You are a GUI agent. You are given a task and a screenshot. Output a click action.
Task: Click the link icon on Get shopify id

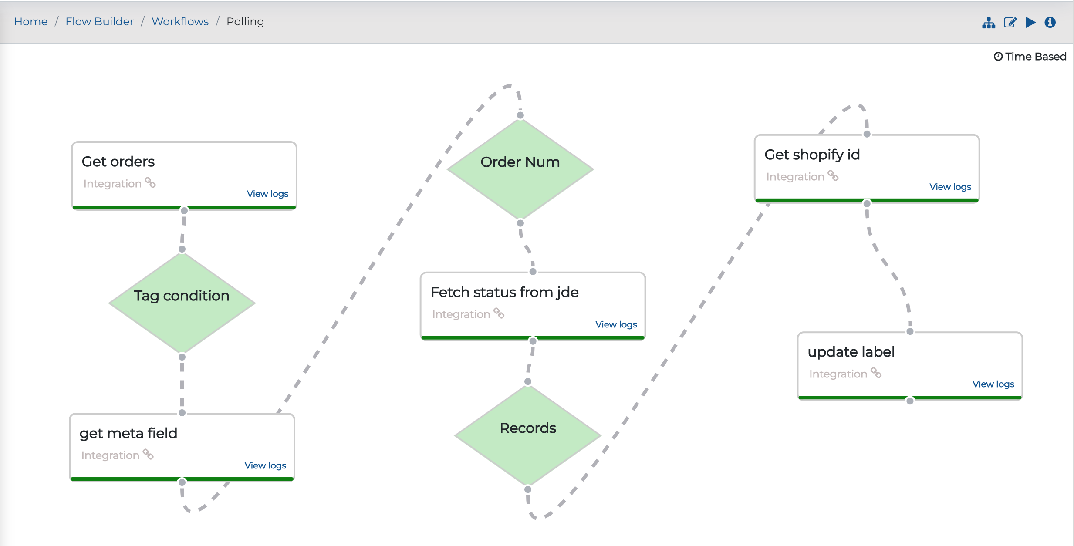(833, 175)
